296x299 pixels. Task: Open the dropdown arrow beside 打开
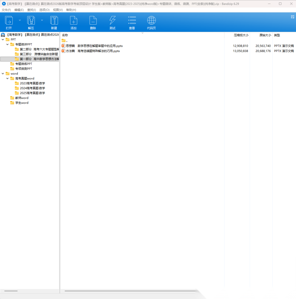click(x=20, y=20)
